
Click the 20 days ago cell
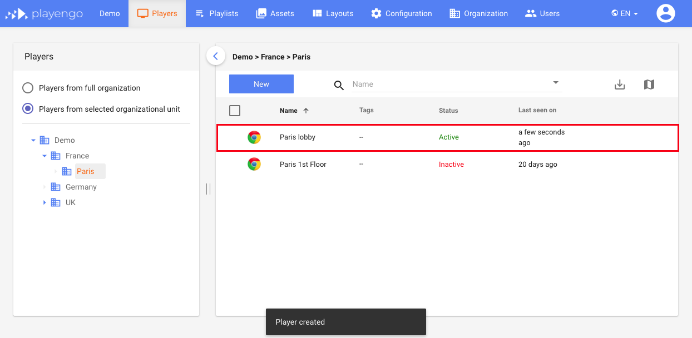click(x=538, y=165)
